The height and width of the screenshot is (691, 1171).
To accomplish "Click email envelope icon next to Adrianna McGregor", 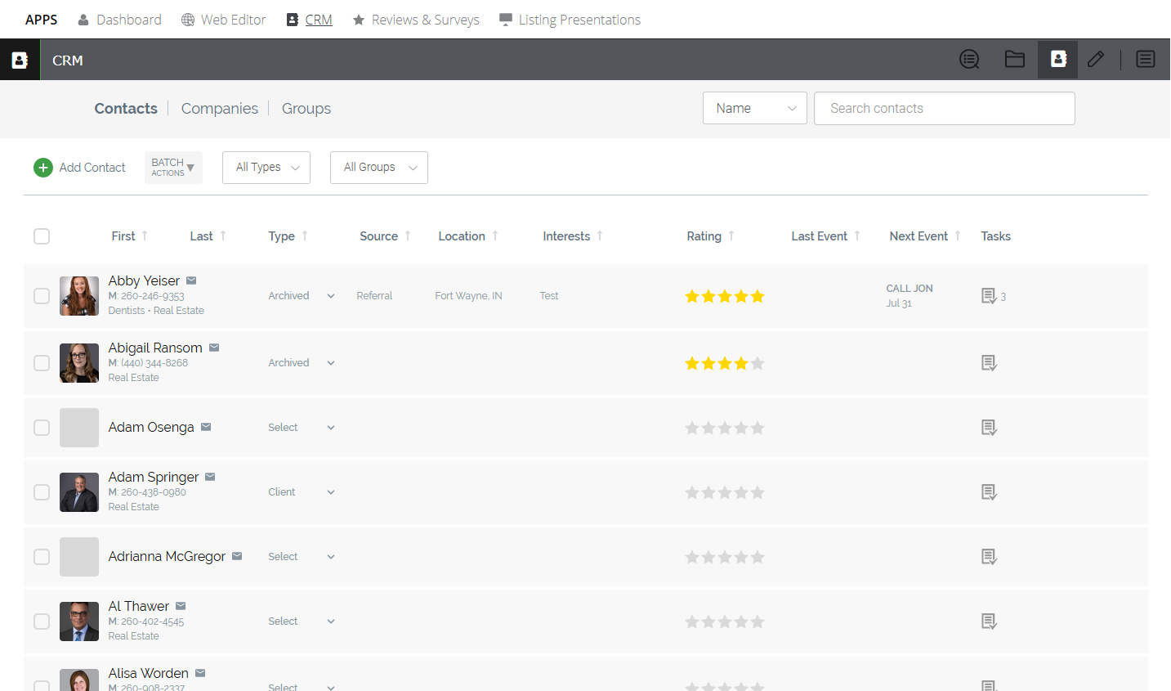I will tap(237, 556).
